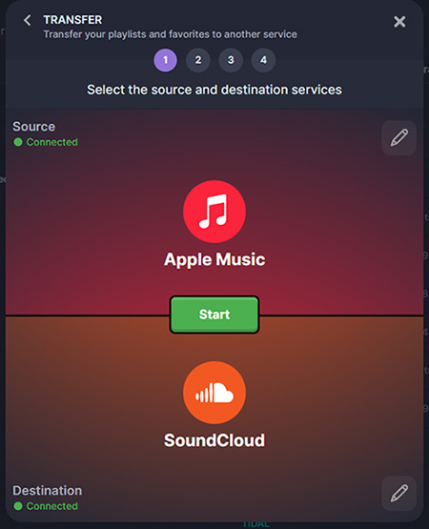Click the Apple Music logo icon
429x529 pixels.
214,212
